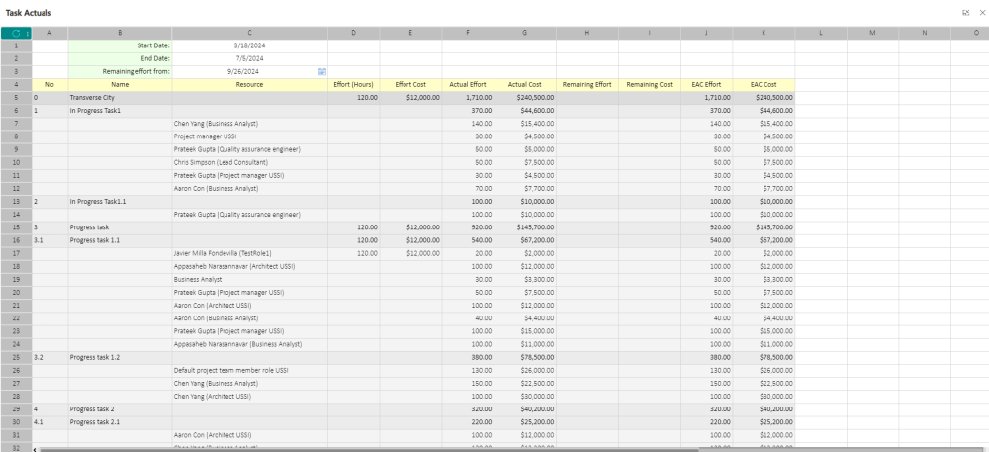Click 'Chen Yang (Architect USSI)' resource cell
989x452 pixels.
pyautogui.click(x=250, y=396)
